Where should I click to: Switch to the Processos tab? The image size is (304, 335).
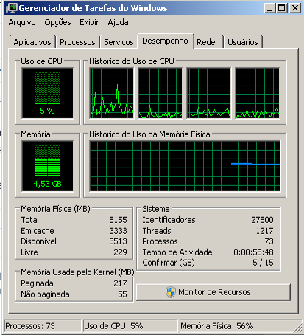[77, 42]
